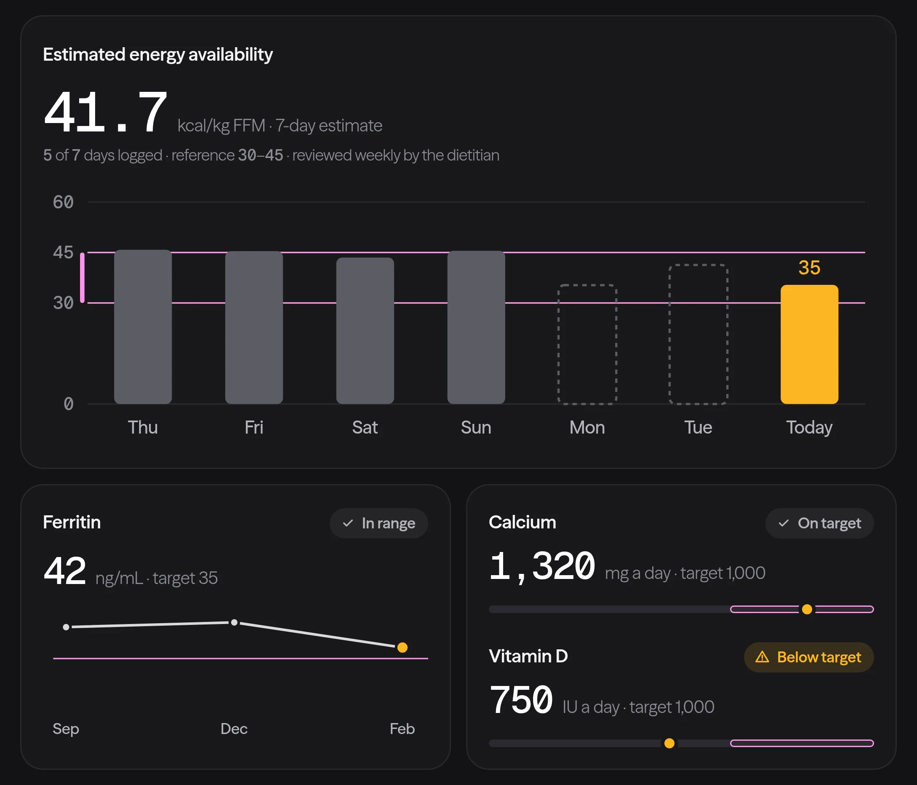Select the Fri bar in the energy chart
The width and height of the screenshot is (917, 785).
[254, 327]
